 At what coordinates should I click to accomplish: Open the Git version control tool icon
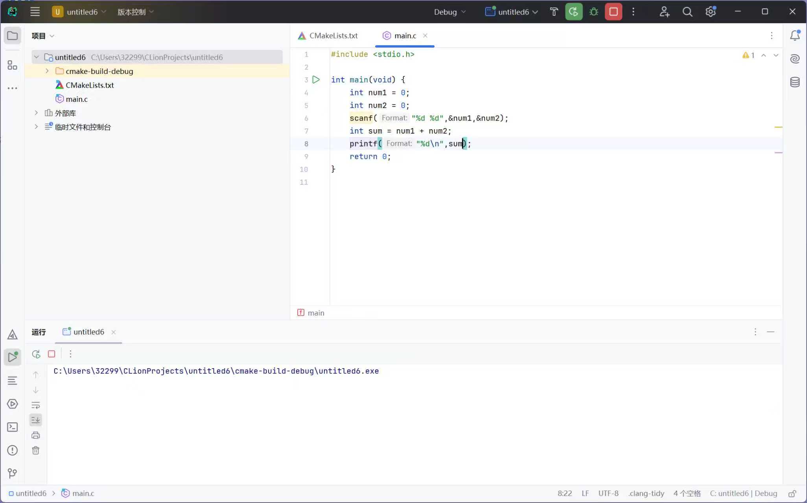[x=12, y=473]
